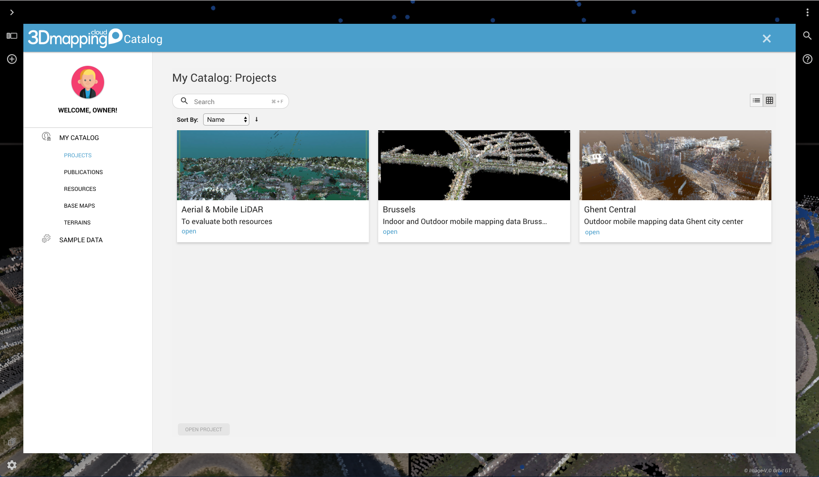This screenshot has width=819, height=477.
Task: Open MY CATALOG section
Action: click(79, 138)
